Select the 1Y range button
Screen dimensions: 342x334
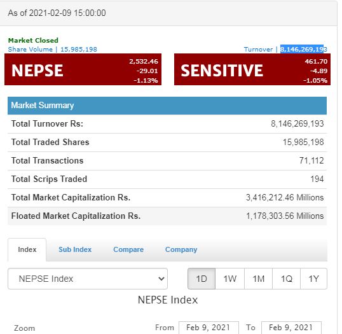313,279
